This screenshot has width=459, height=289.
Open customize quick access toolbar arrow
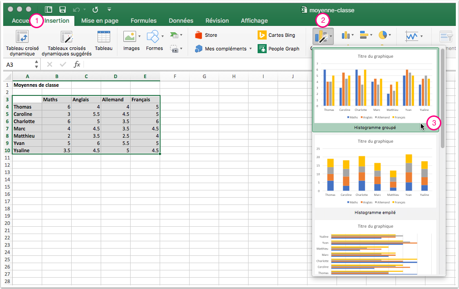coord(109,10)
